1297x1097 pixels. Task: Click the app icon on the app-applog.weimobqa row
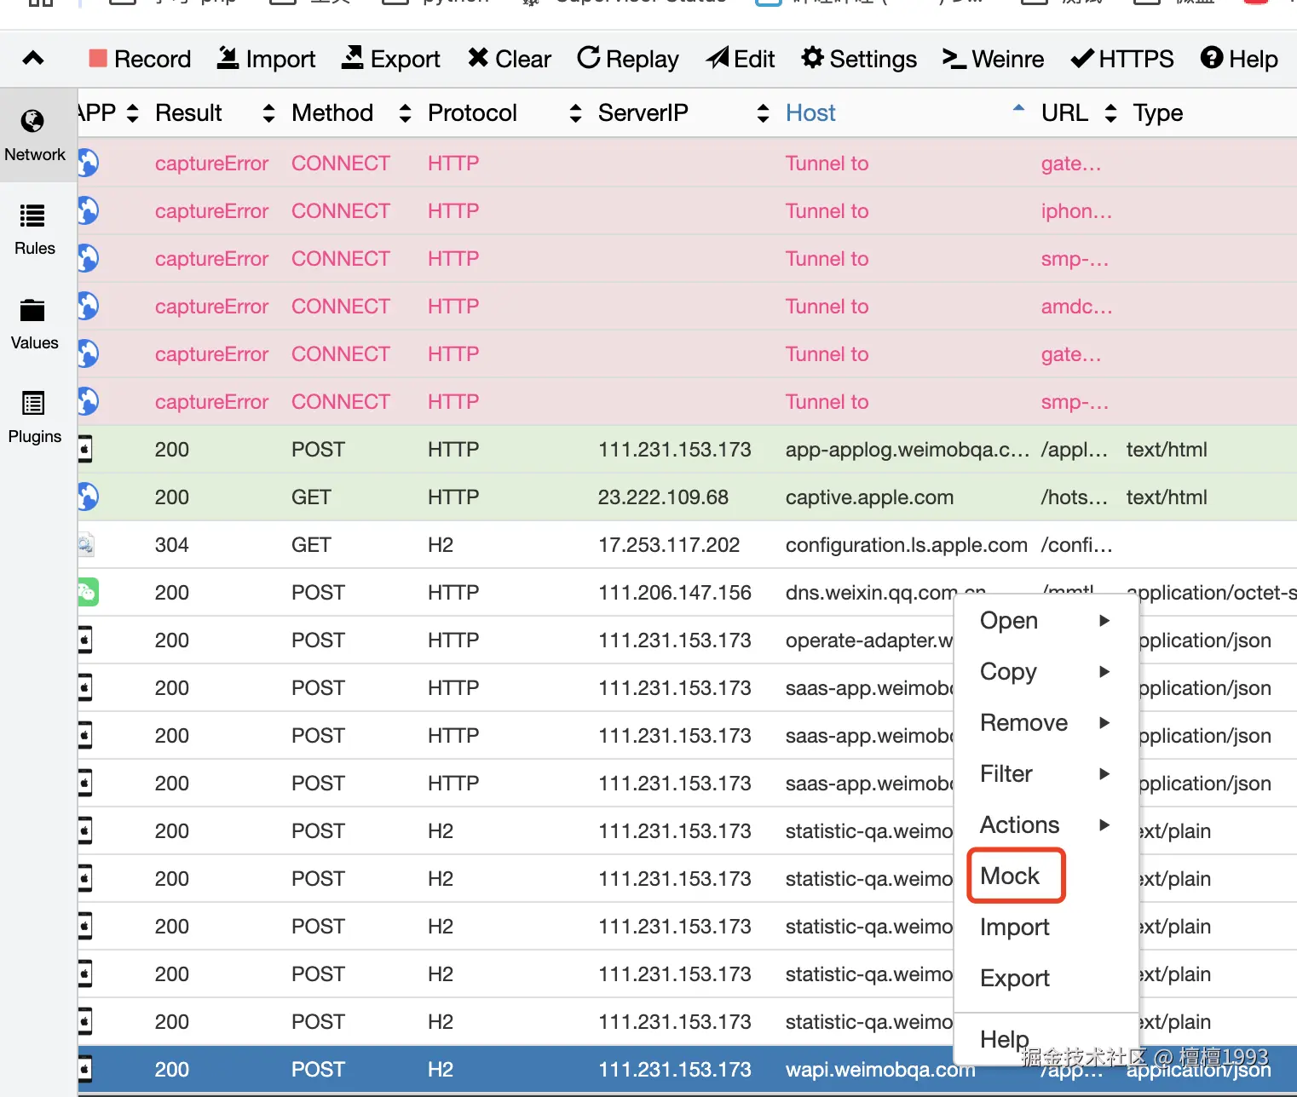85,449
